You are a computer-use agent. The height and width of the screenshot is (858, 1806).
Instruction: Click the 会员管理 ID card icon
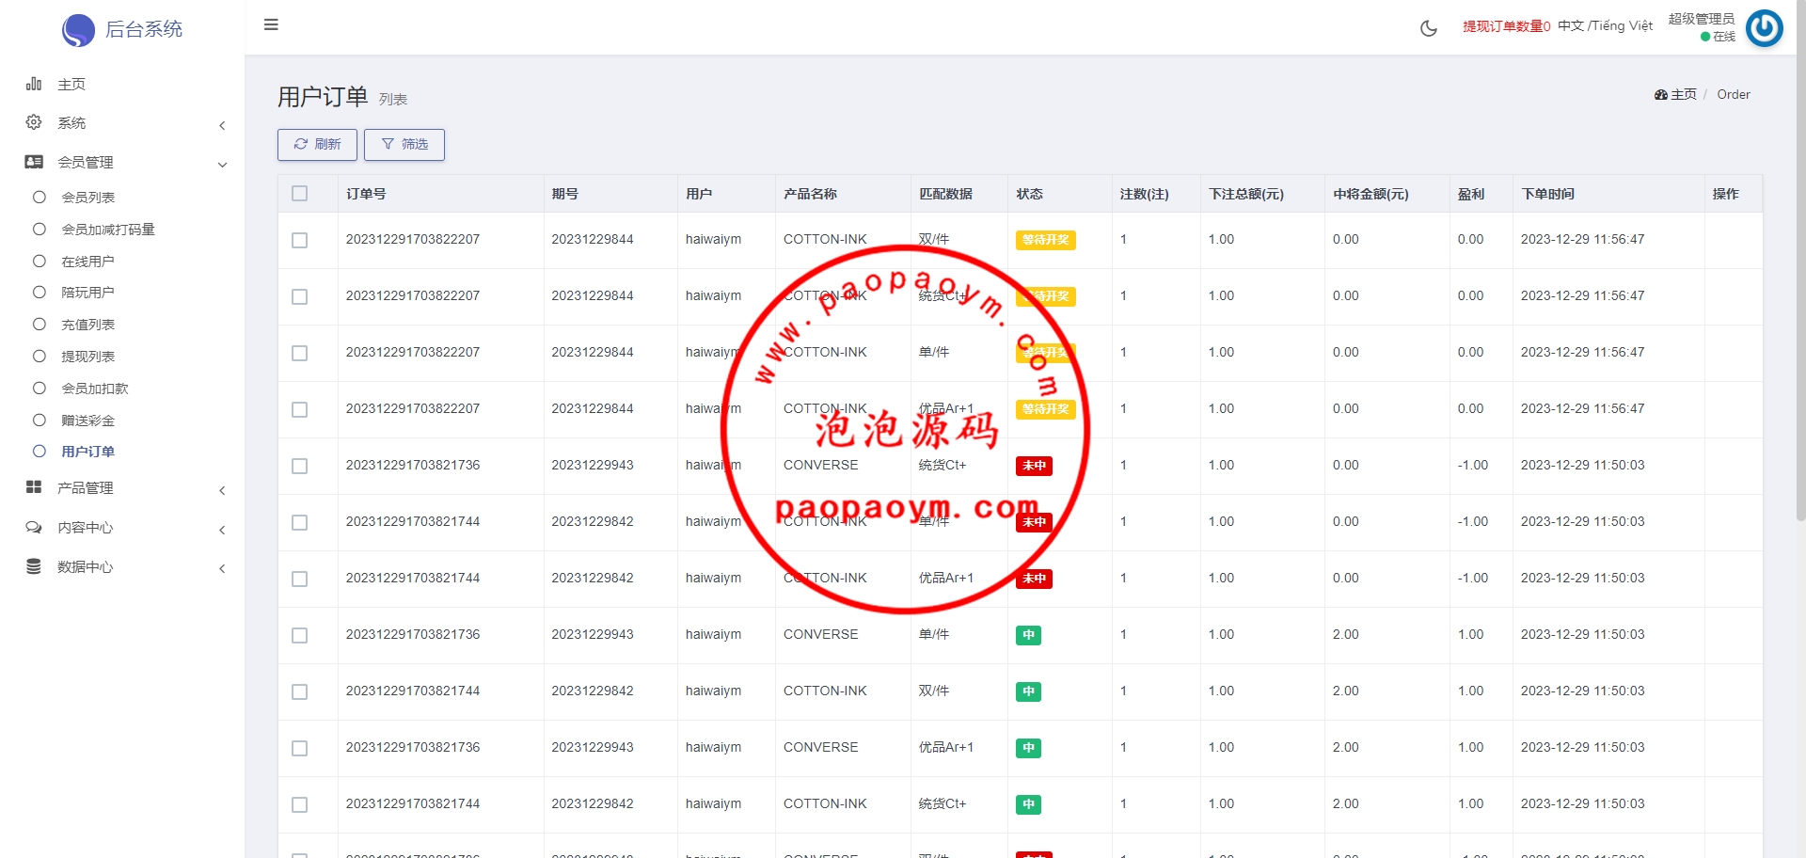(x=34, y=162)
